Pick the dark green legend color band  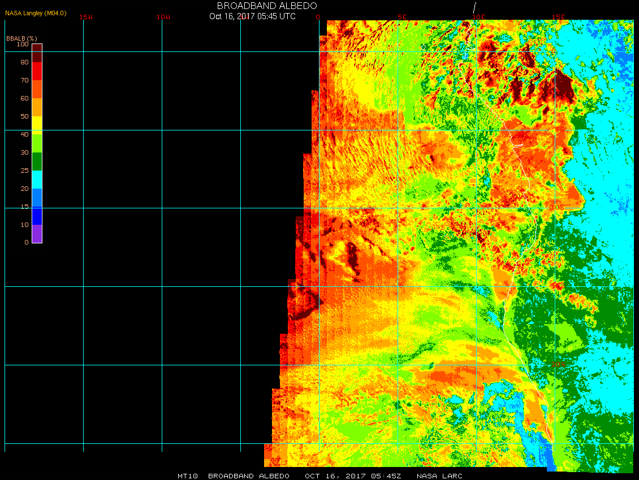tap(37, 162)
